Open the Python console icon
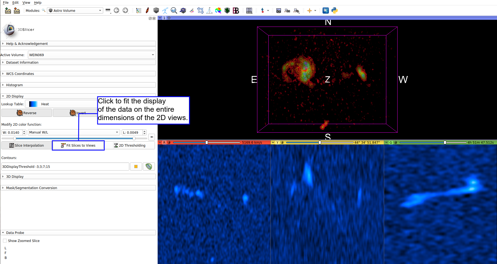This screenshot has height=264, width=497. [x=334, y=10]
